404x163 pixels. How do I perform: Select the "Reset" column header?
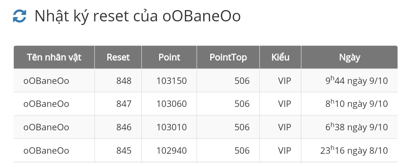pos(118,57)
